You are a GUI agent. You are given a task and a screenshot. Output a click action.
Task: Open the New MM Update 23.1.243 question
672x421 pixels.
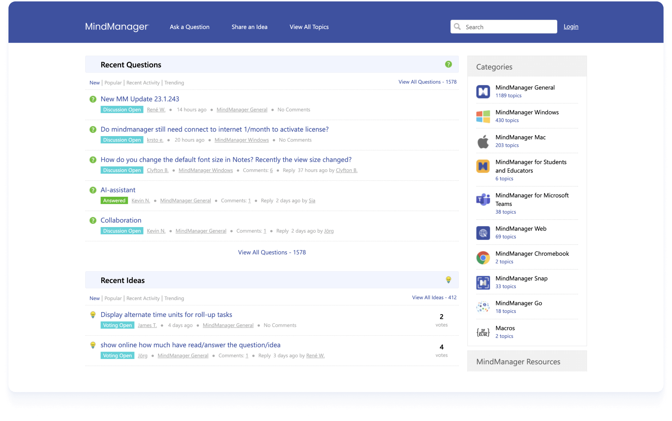click(x=140, y=99)
